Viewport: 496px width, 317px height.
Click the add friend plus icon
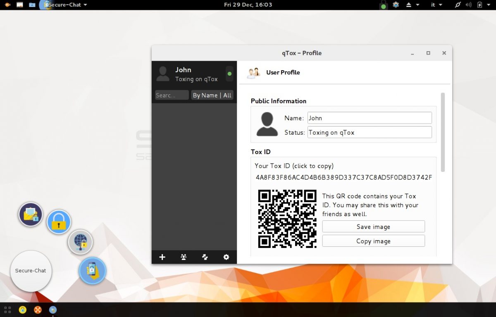pyautogui.click(x=162, y=257)
